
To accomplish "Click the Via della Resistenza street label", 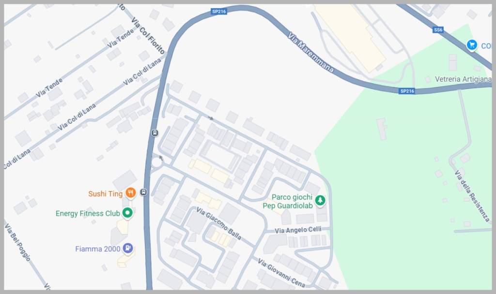I will (472, 196).
